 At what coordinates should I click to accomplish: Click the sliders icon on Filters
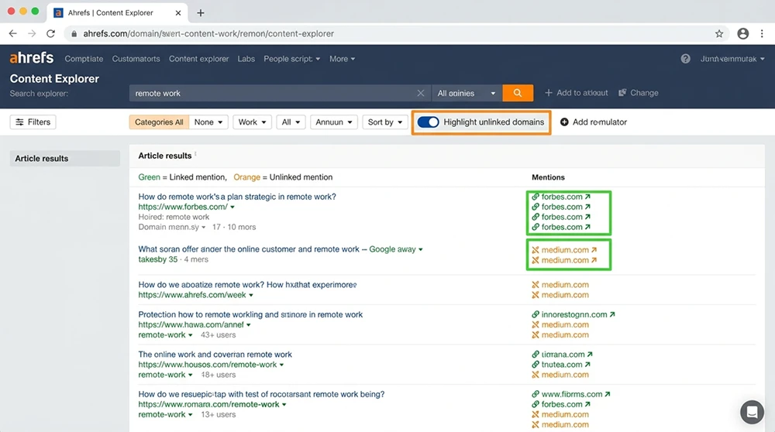tap(20, 122)
